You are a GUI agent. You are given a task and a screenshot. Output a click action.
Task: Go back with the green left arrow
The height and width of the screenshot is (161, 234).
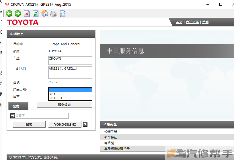pyautogui.click(x=9, y=14)
